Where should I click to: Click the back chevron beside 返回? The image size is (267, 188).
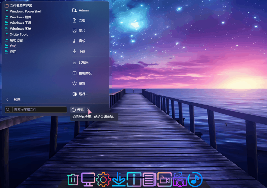(7, 100)
